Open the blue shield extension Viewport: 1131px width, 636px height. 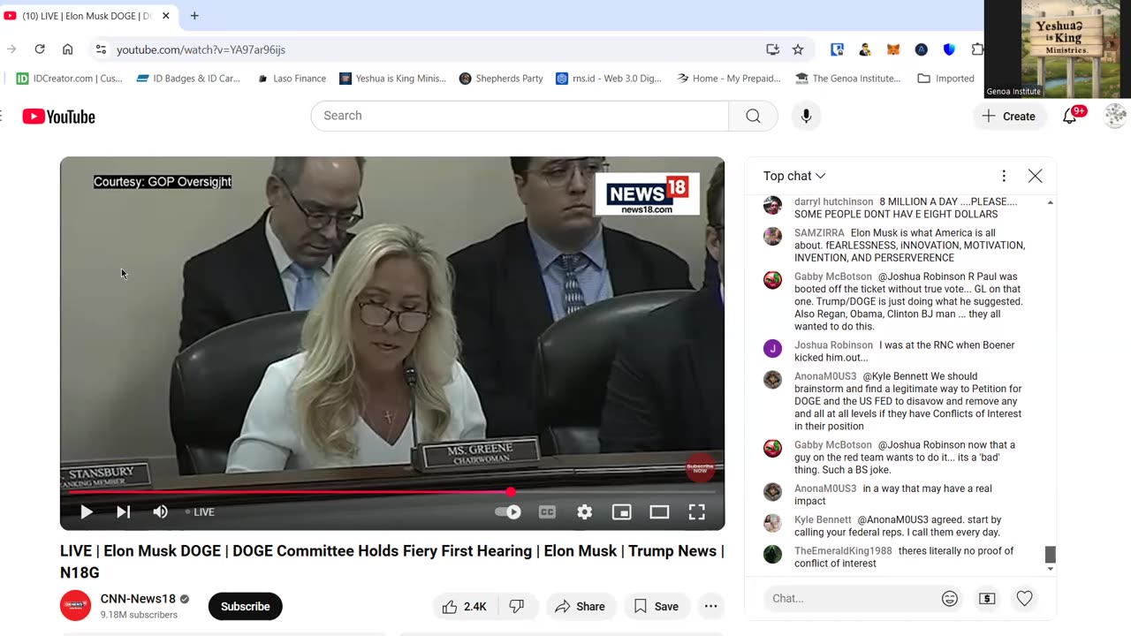[x=950, y=49]
